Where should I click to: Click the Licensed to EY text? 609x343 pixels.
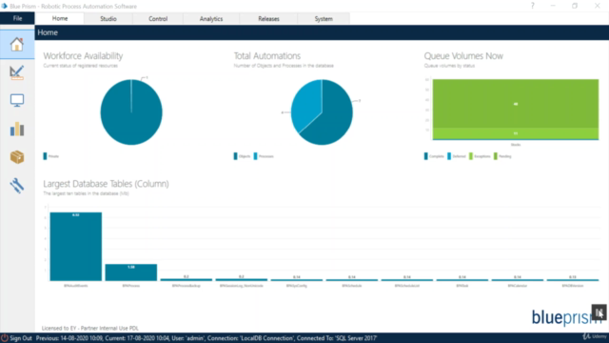[x=89, y=328]
